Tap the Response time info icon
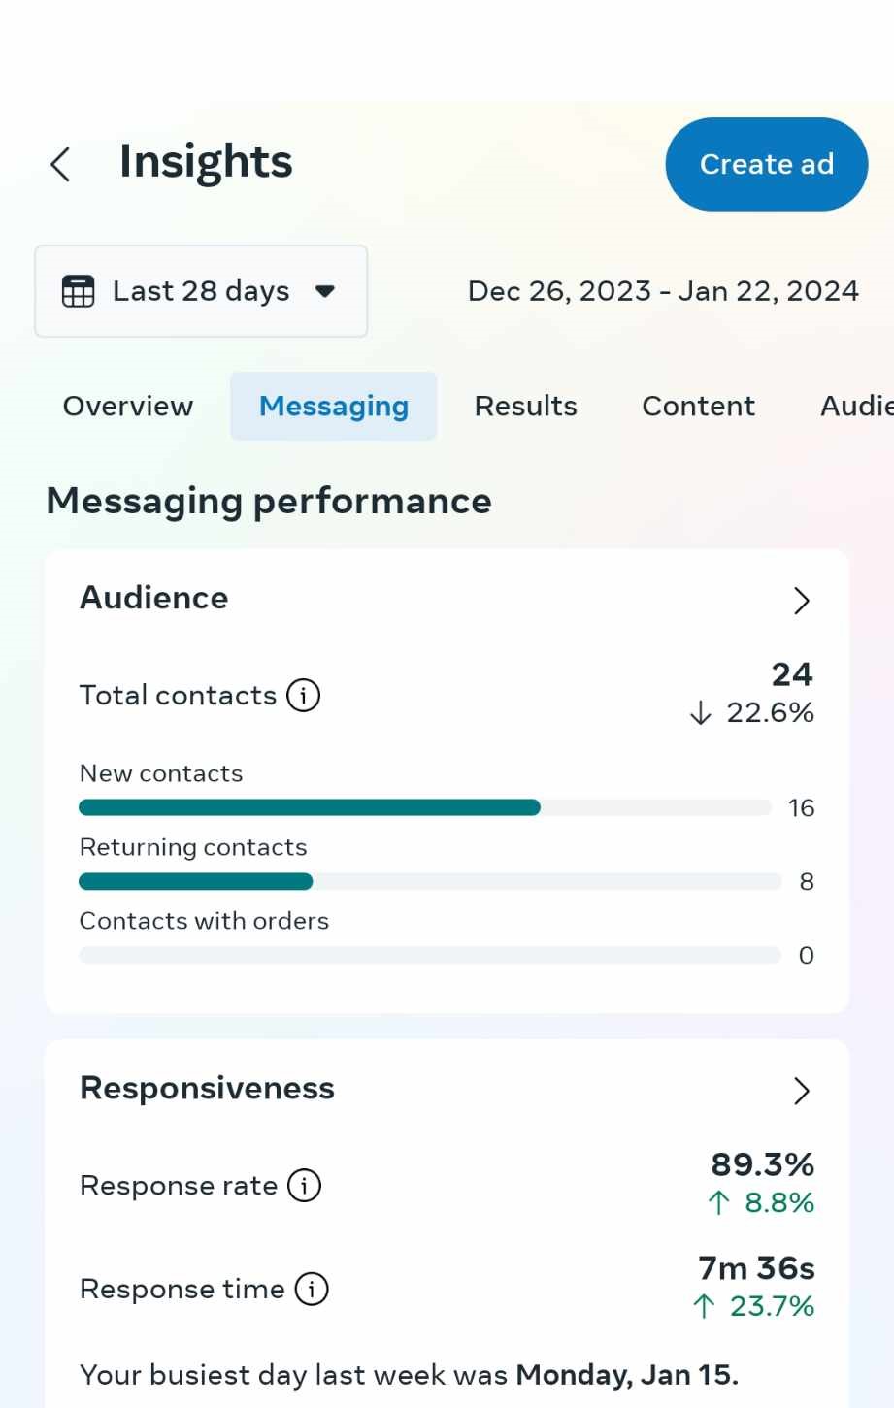The width and height of the screenshot is (894, 1408). tap(312, 1289)
